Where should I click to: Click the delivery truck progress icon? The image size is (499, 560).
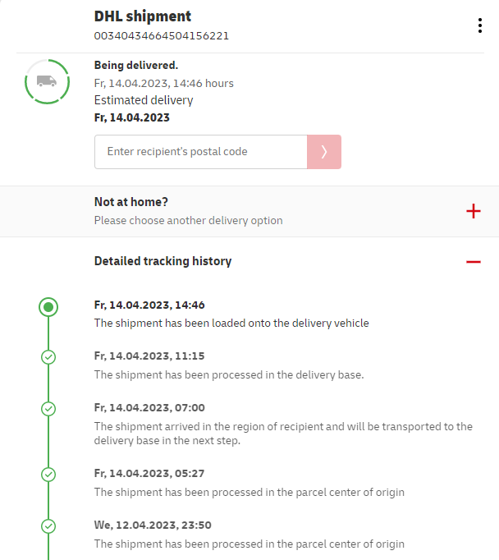(x=47, y=81)
